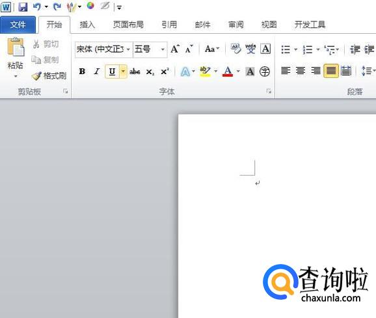The image size is (376, 318).
Task: Click the Clear Formatting eraser icon
Action: 235,49
